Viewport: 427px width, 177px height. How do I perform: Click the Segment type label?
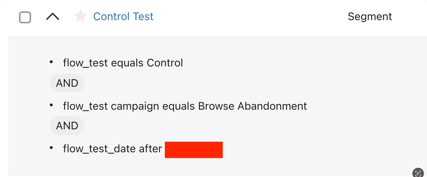click(370, 16)
